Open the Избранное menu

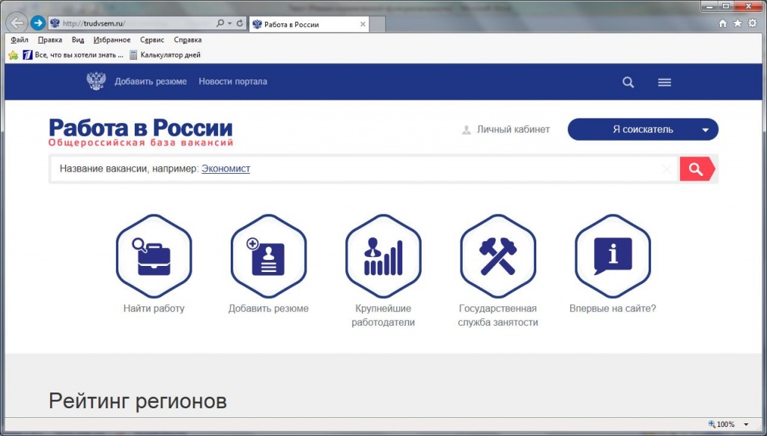112,40
